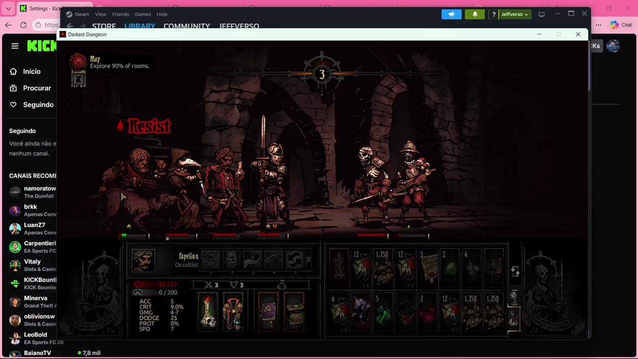Screen dimensions: 638x359
Task: Go to Steam STORE tab
Action: [x=104, y=26]
